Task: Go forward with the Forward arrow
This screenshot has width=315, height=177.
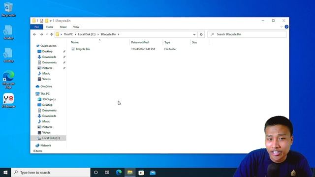Action: pyautogui.click(x=41, y=34)
